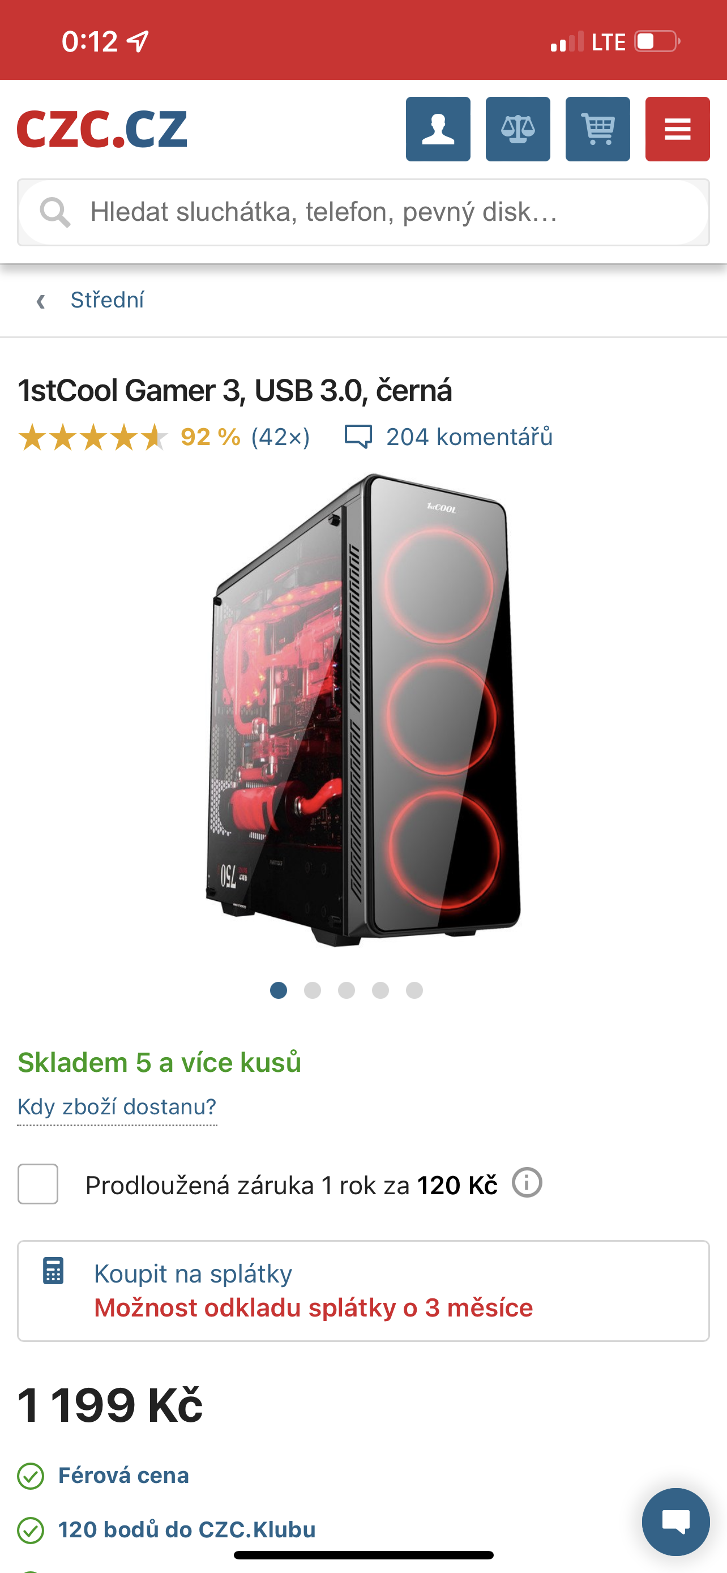This screenshot has height=1573, width=727.
Task: Tap the installment calculator icon
Action: (x=54, y=1271)
